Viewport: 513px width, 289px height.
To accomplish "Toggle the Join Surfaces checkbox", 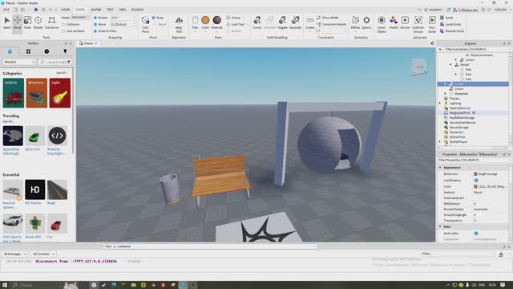I will (x=63, y=31).
